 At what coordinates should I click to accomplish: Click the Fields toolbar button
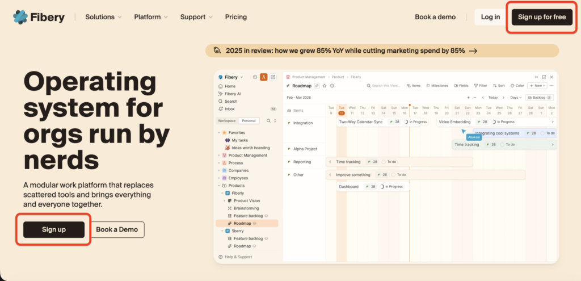(x=461, y=86)
